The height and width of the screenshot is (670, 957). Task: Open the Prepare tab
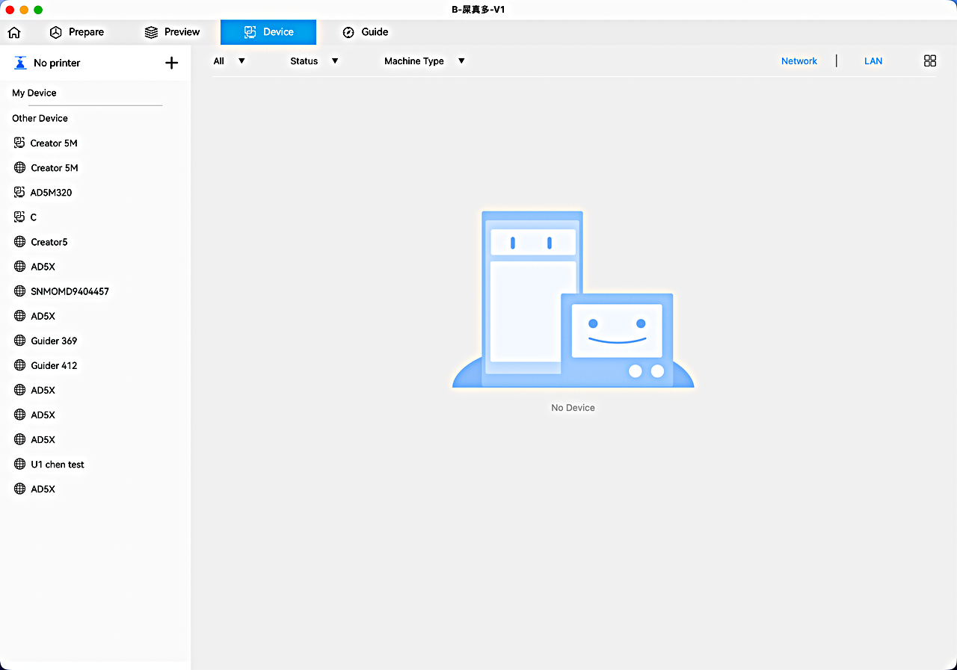click(77, 32)
